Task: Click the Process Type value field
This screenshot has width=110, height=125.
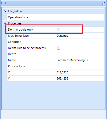Action: pos(80,66)
